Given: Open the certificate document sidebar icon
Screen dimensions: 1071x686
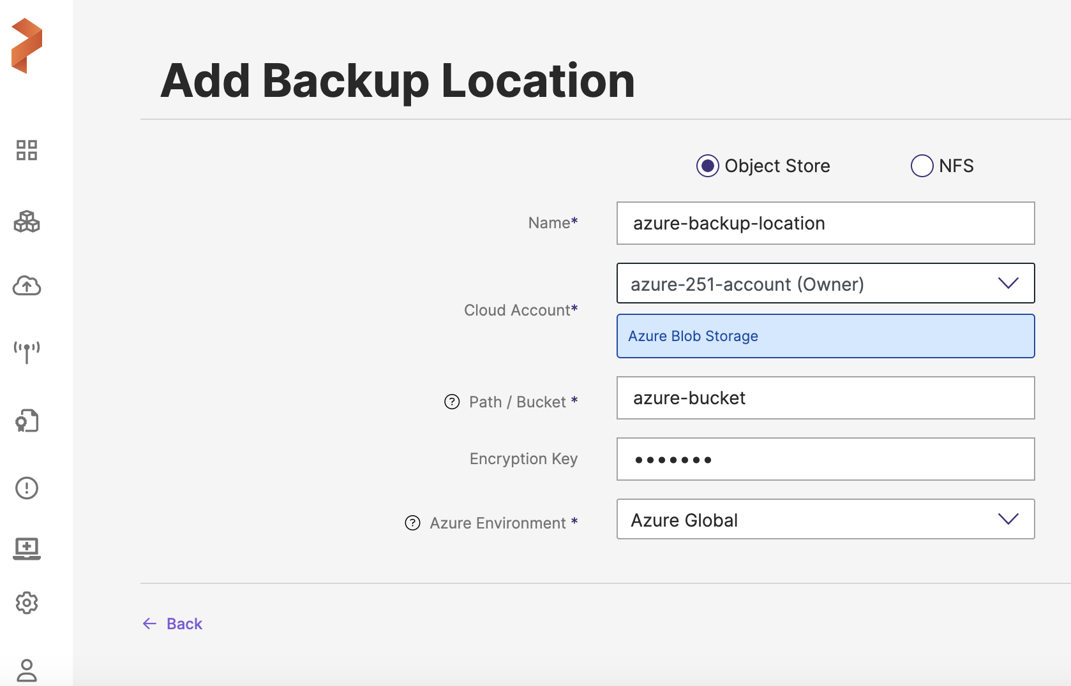Looking at the screenshot, I should pyautogui.click(x=27, y=421).
